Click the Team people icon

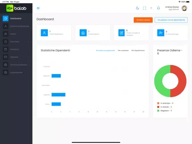pos(6,34)
